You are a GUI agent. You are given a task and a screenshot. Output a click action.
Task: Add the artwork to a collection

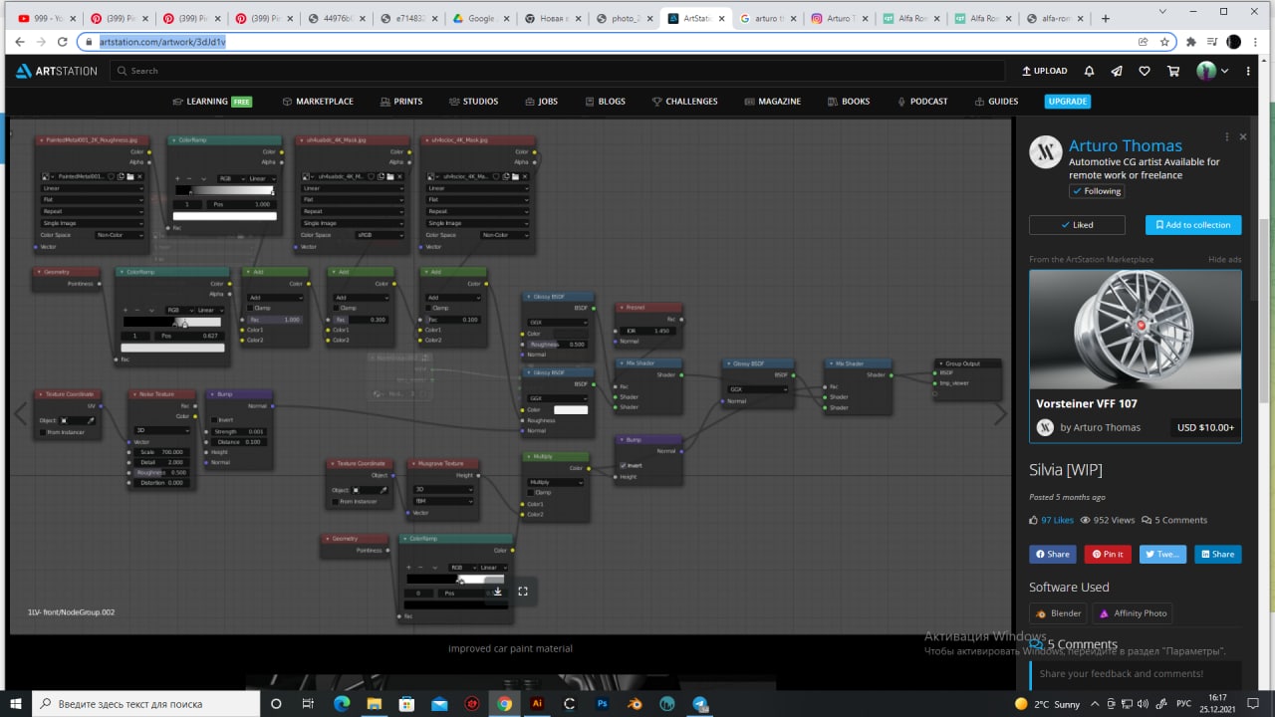[x=1193, y=225]
